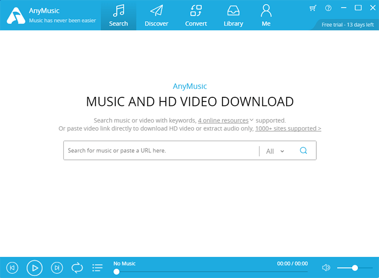The image size is (379, 278).
Task: Click the AnyMusic logo icon
Action: [x=16, y=16]
